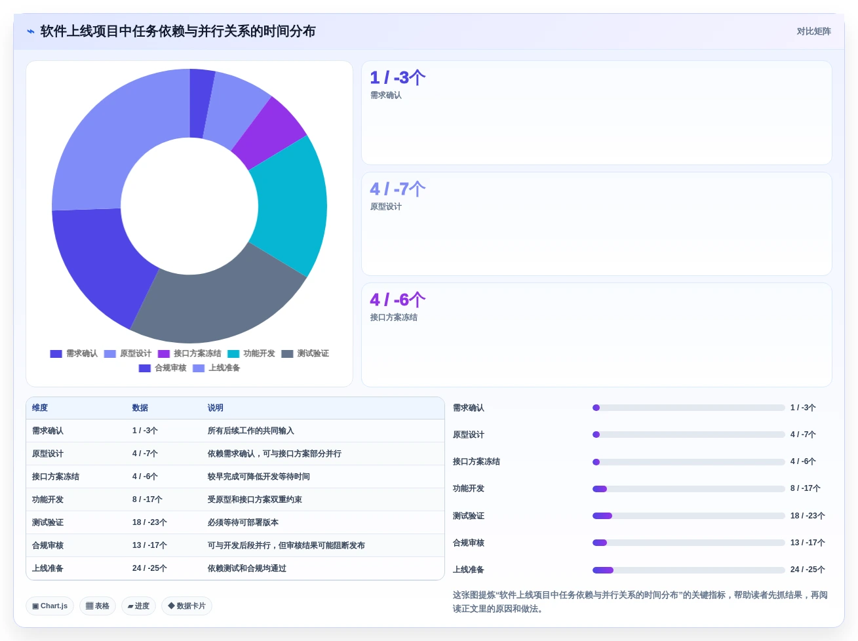Click the 维度 column header

40,408
